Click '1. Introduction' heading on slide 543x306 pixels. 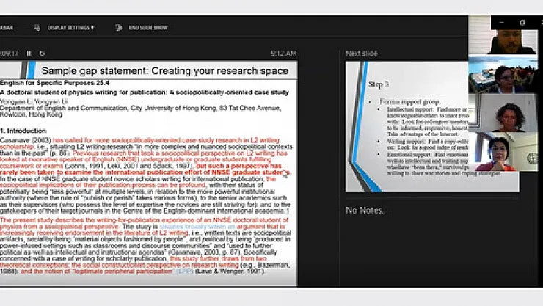tap(23, 131)
